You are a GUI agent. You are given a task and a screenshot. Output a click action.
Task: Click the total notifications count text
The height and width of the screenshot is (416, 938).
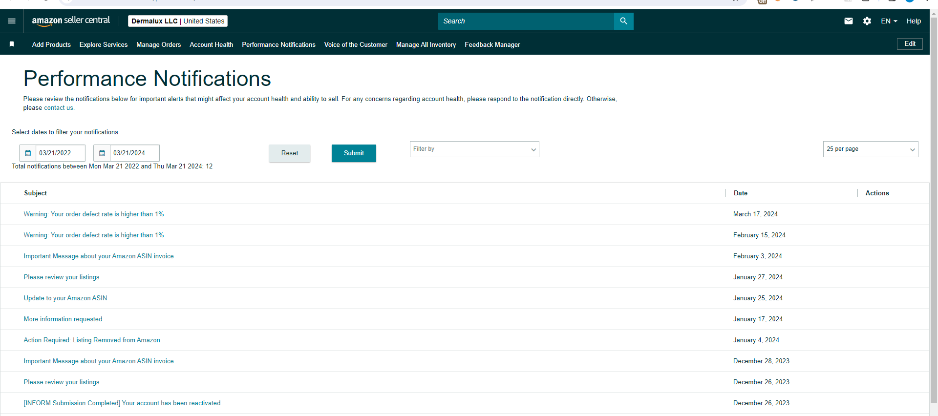click(112, 166)
